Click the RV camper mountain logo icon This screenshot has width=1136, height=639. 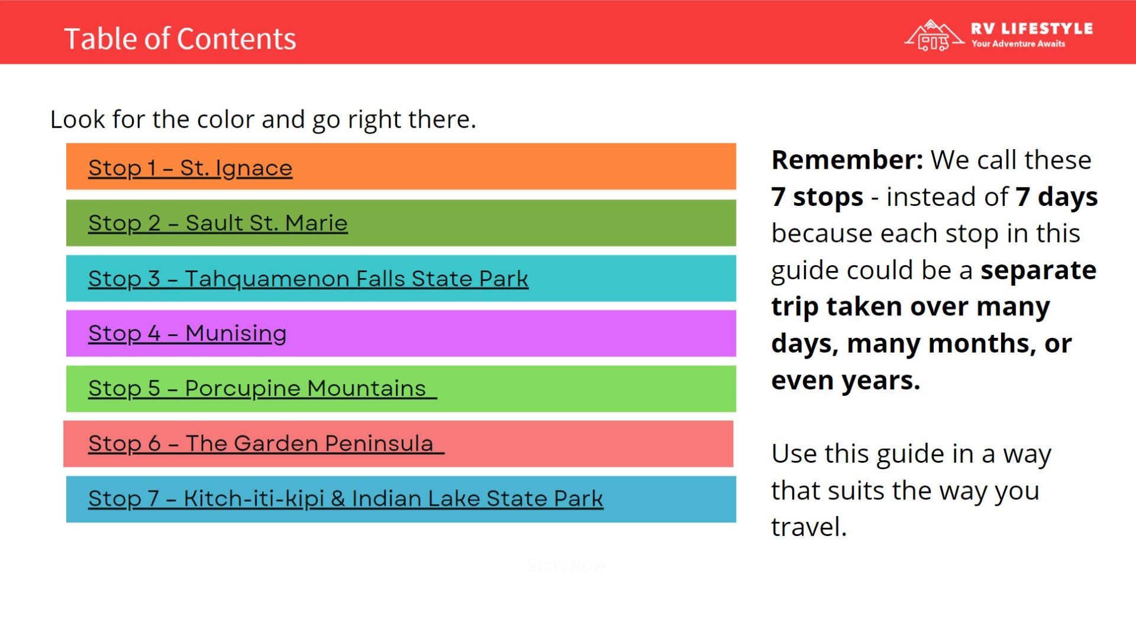pos(934,35)
